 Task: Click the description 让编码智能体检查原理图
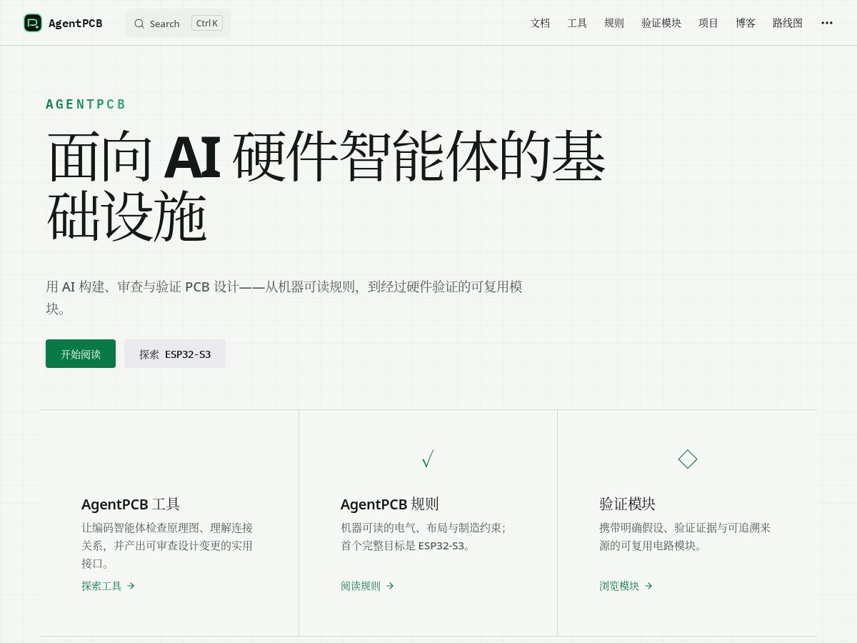click(x=167, y=546)
